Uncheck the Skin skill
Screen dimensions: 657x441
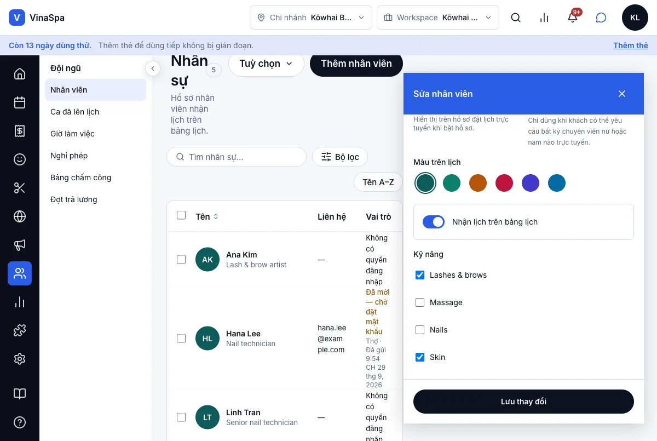click(x=420, y=357)
